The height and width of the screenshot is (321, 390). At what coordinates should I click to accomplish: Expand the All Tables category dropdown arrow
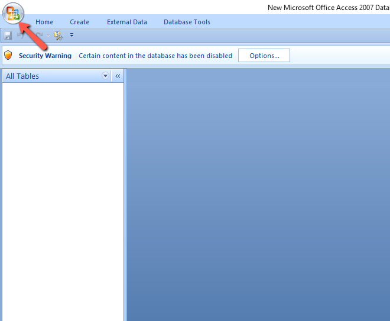click(106, 76)
